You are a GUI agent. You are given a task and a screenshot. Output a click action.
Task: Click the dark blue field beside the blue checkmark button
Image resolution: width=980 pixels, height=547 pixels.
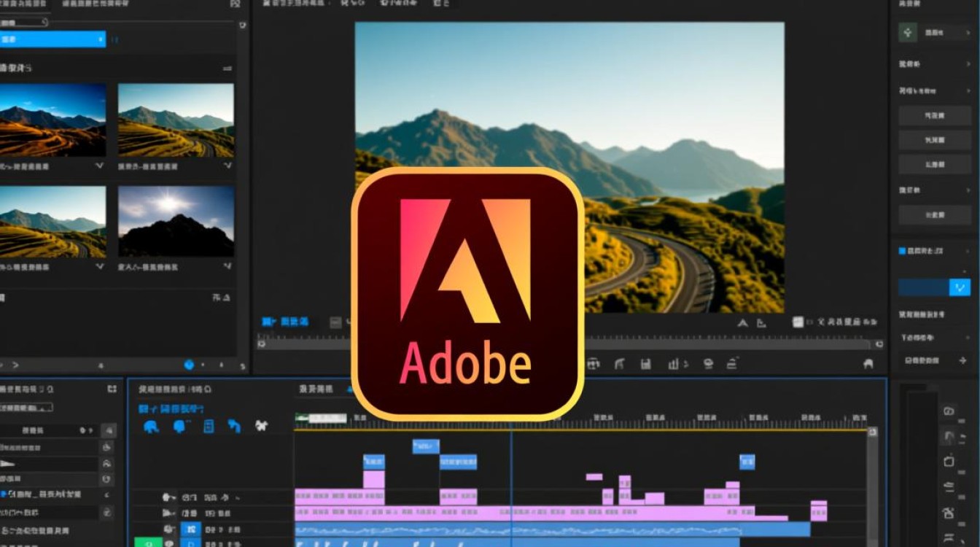[x=923, y=287]
